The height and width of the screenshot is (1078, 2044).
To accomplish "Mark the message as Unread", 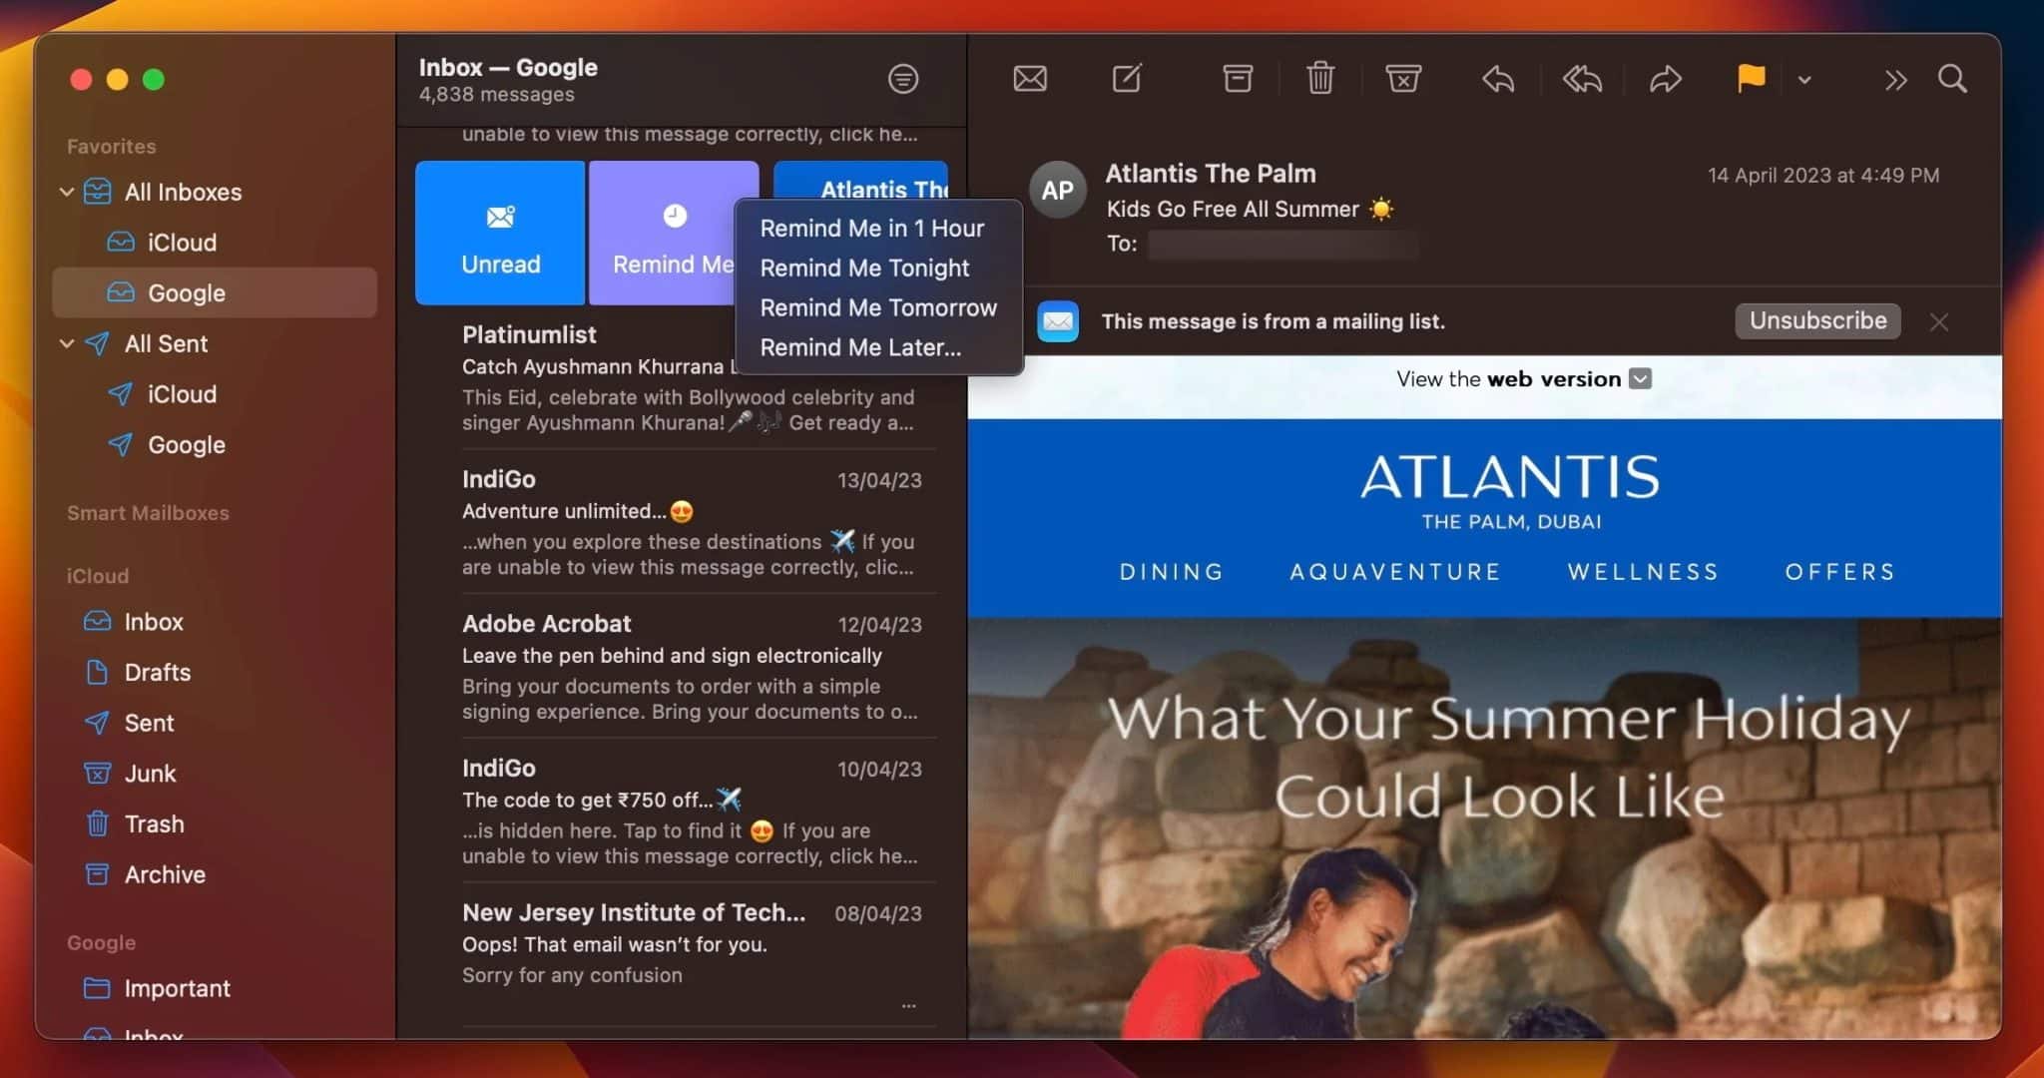I will [x=500, y=233].
